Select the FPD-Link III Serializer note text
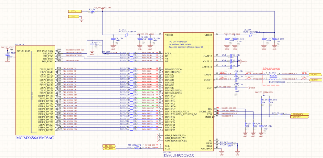The width and height of the screenshot is (323, 158). point(178,42)
